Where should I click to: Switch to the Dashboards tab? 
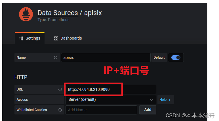coord(68,38)
